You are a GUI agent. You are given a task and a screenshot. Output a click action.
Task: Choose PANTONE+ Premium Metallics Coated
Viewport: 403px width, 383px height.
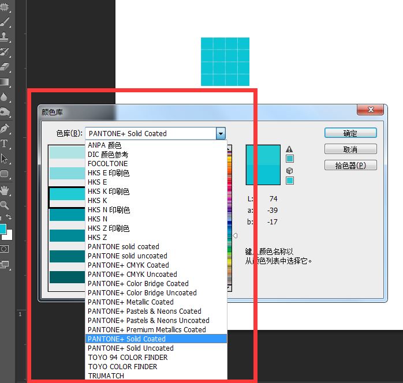point(156,330)
